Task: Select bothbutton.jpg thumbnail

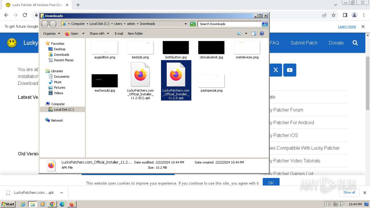Action: [176, 48]
